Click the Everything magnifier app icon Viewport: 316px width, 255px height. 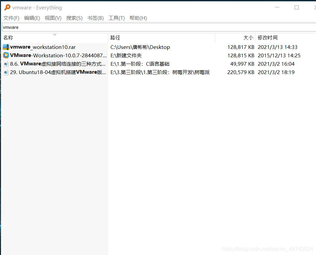[x=7, y=7]
